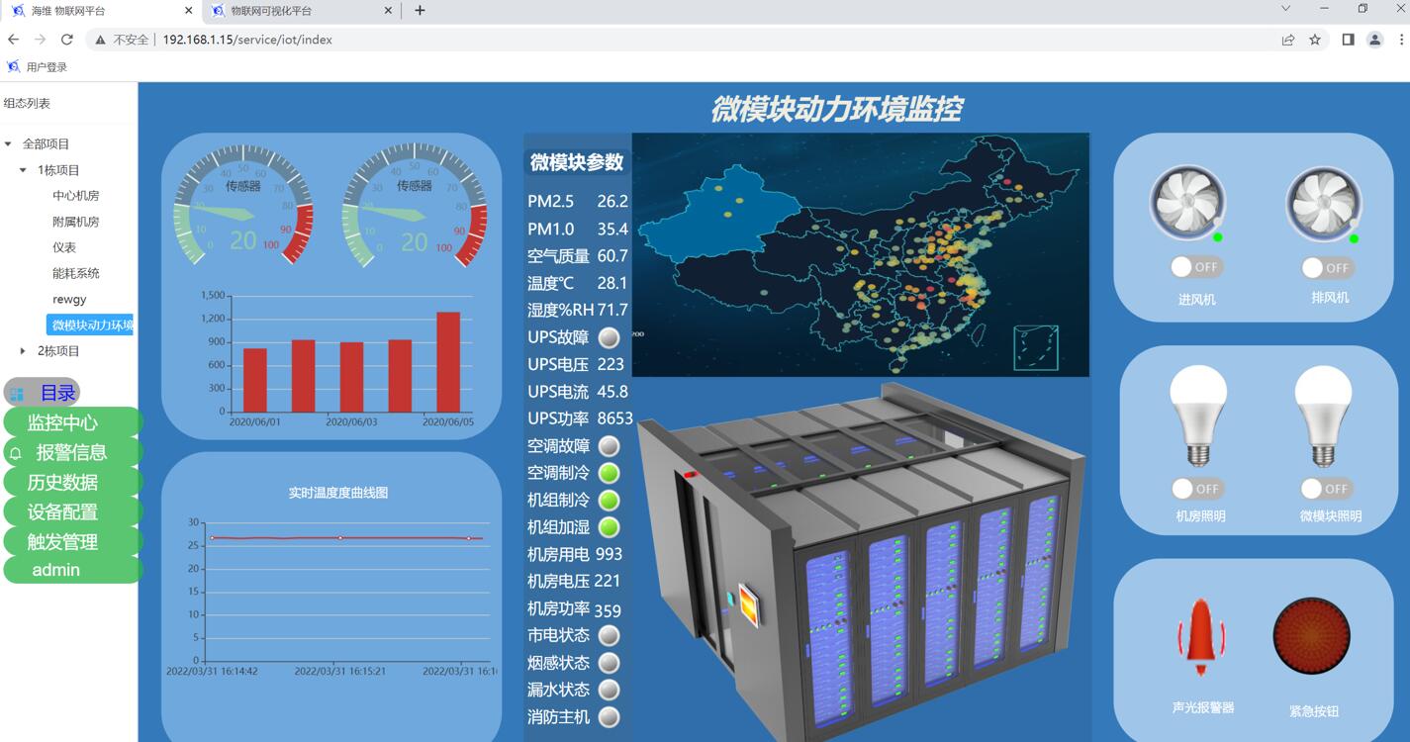Click the 排风机 exhaust fan icon

(x=1323, y=204)
